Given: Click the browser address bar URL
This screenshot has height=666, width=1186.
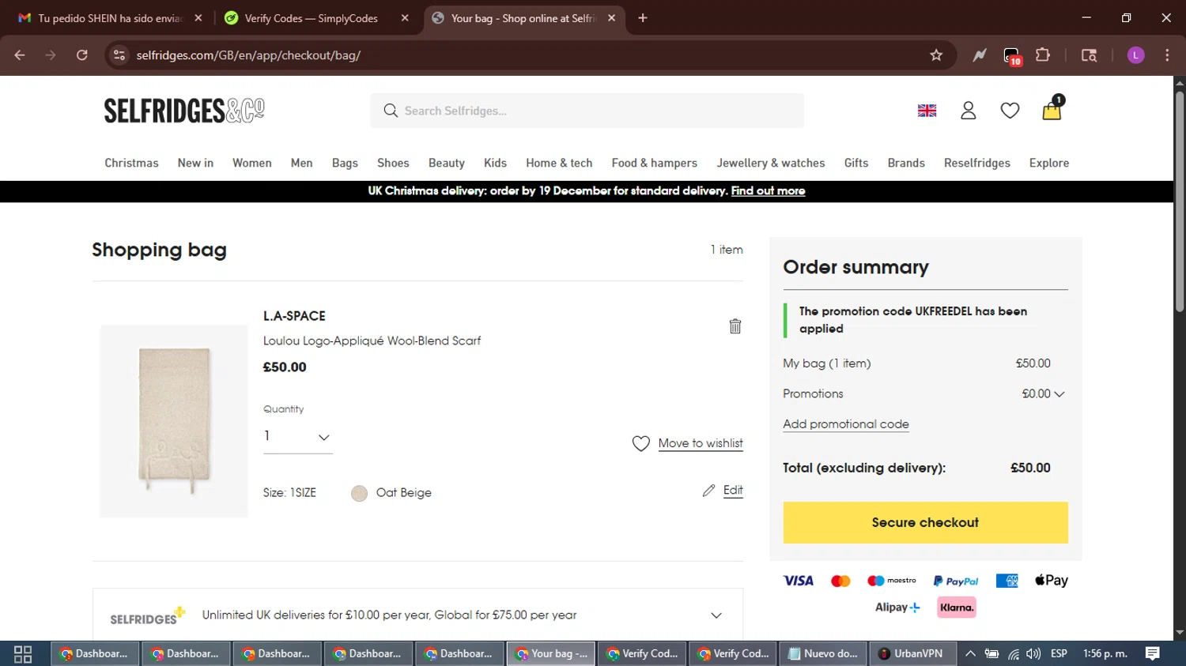Looking at the screenshot, I should [x=248, y=55].
